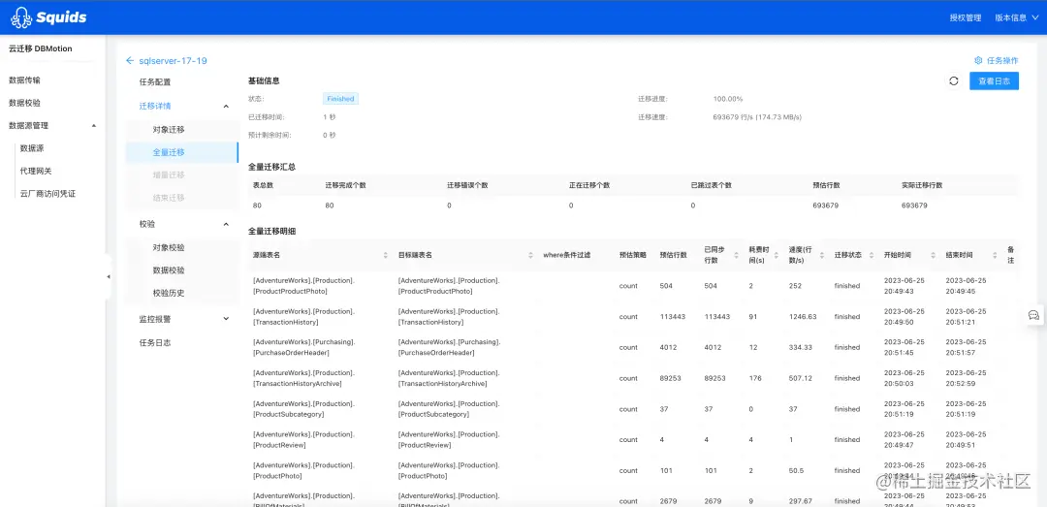
Task: Click 实际迁移行数 value 693679
Action: click(914, 206)
